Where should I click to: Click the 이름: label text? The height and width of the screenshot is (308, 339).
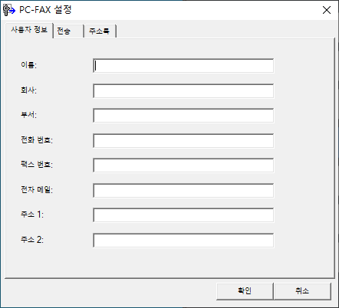point(28,65)
